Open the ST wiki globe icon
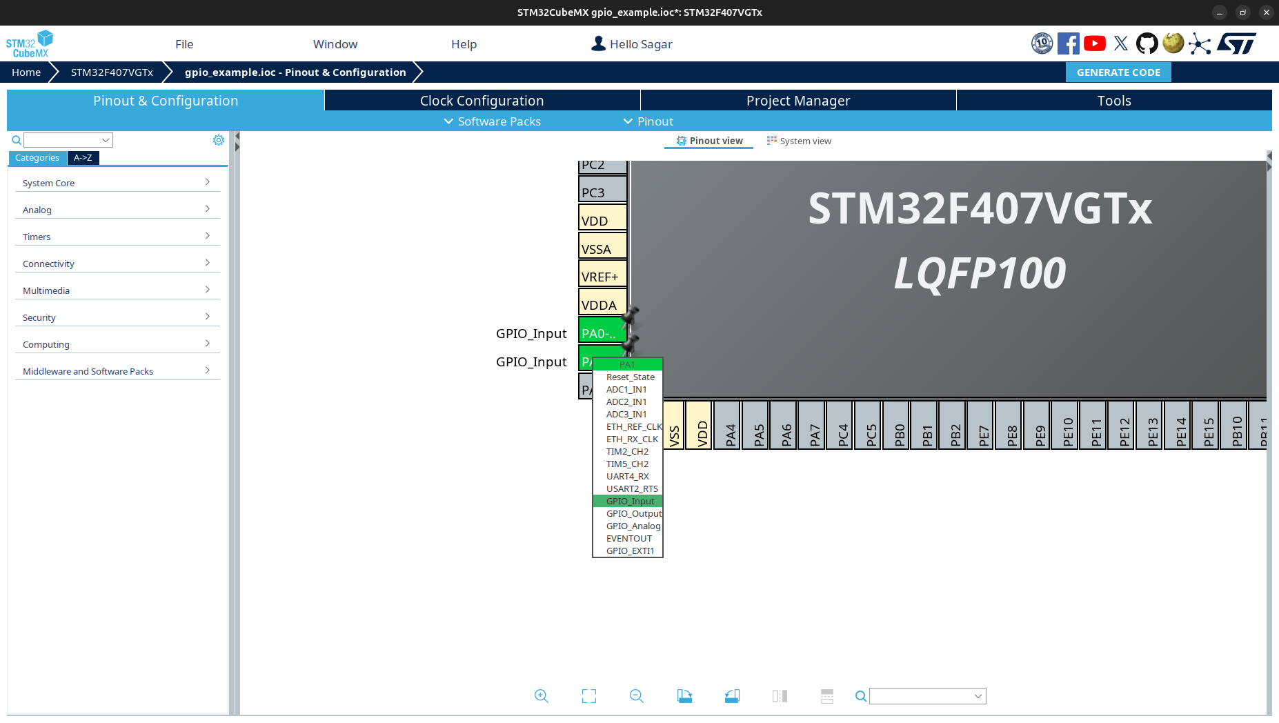Viewport: 1279px width, 723px height. 1173,43
